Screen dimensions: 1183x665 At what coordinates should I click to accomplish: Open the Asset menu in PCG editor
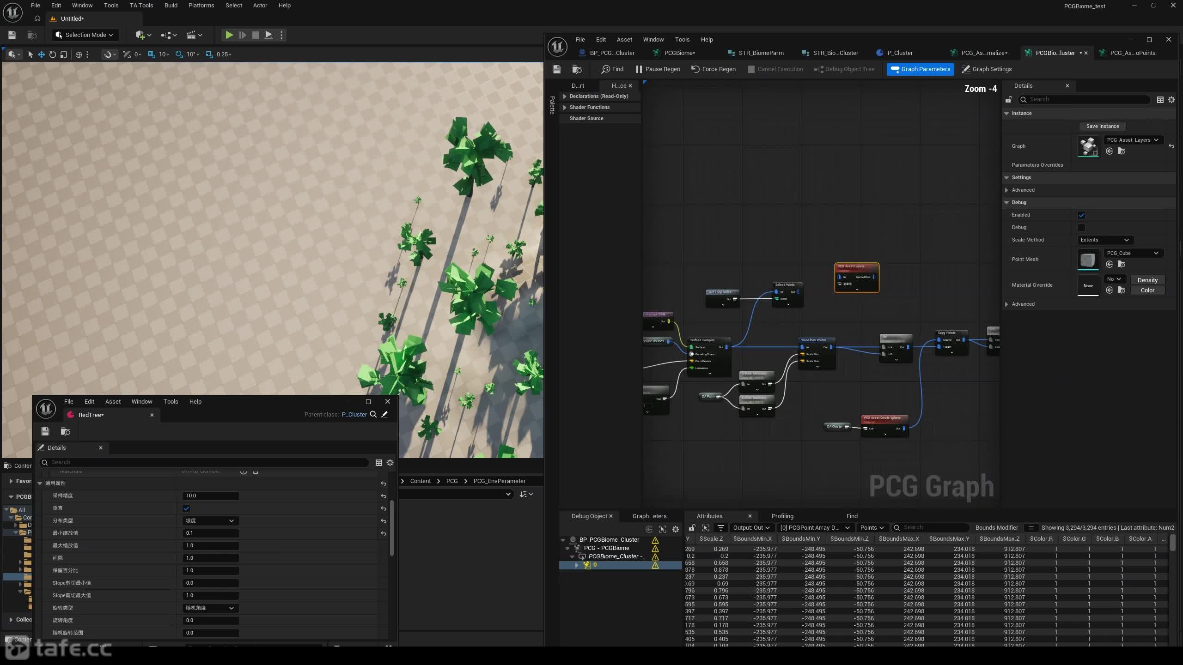tap(624, 40)
